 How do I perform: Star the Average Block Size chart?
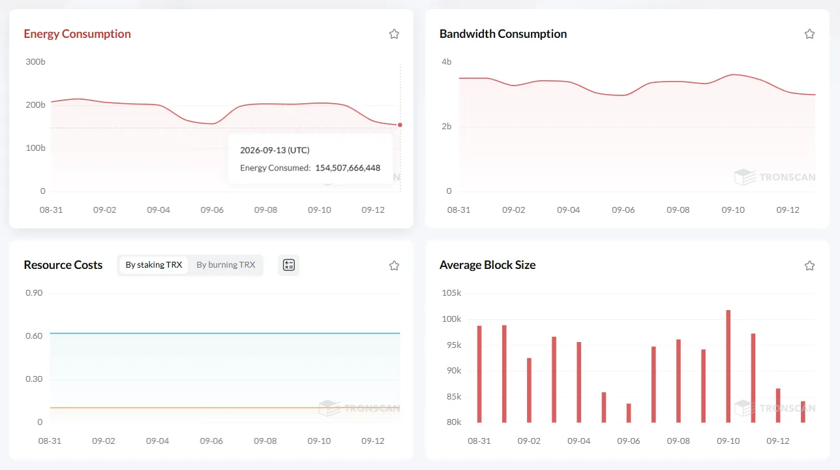pyautogui.click(x=809, y=266)
